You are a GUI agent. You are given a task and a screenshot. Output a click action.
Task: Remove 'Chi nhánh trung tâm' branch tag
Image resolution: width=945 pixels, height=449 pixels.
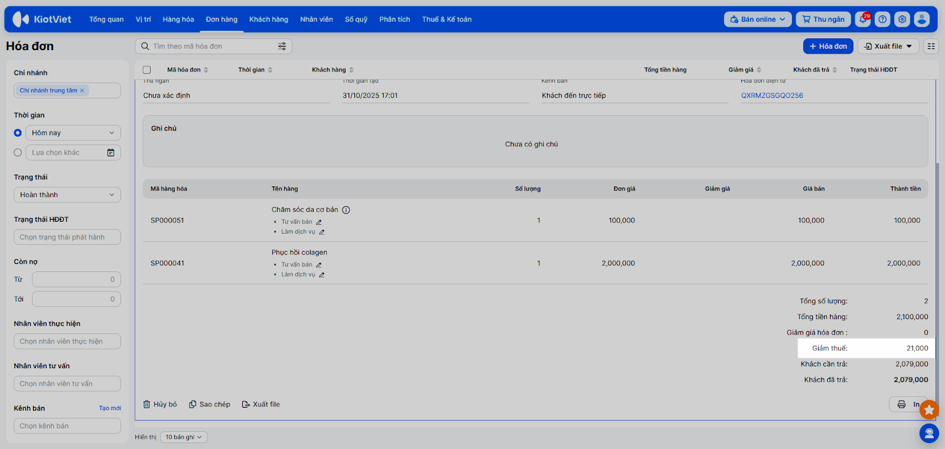[82, 90]
